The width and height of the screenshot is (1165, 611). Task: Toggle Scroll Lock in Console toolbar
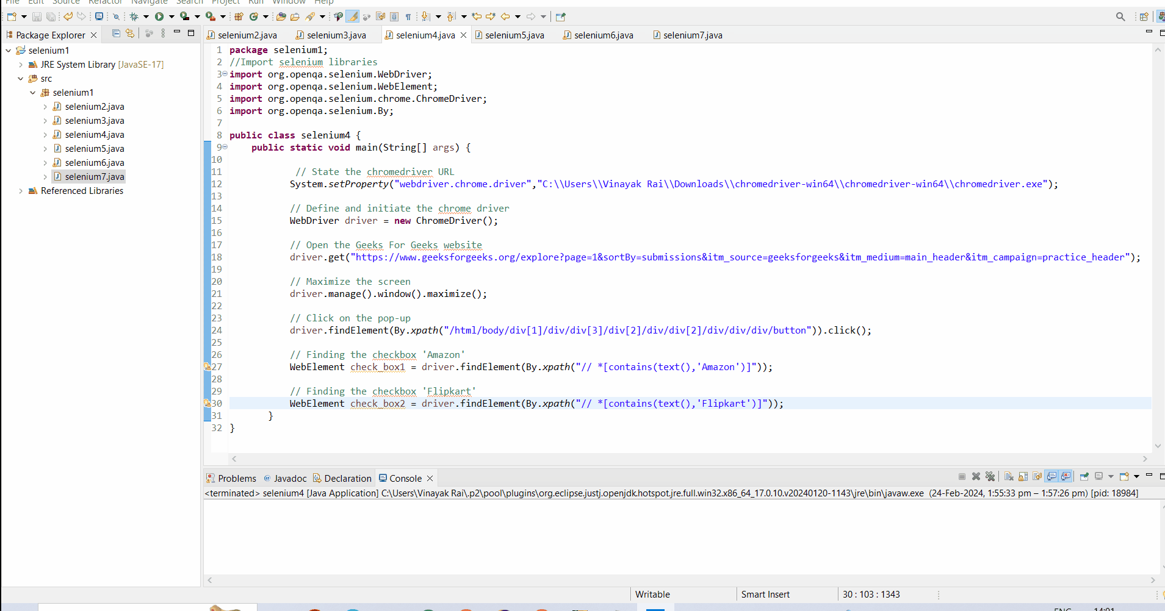click(1023, 476)
